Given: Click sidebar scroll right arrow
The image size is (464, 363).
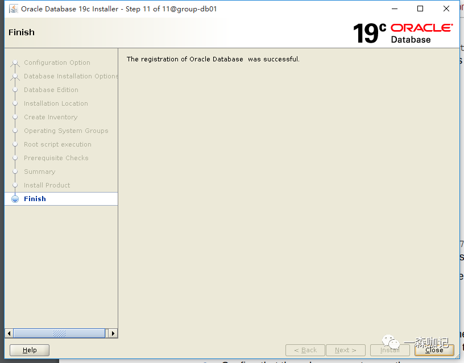Looking at the screenshot, I should tap(113, 333).
